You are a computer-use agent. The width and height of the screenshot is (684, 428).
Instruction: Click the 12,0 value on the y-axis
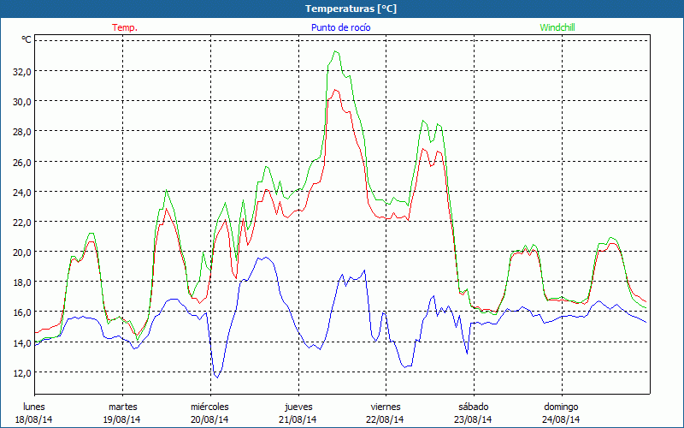(21, 372)
